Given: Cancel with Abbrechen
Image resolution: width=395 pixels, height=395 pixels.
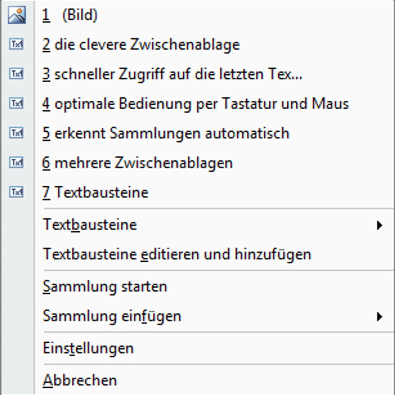Looking at the screenshot, I should 79,380.
